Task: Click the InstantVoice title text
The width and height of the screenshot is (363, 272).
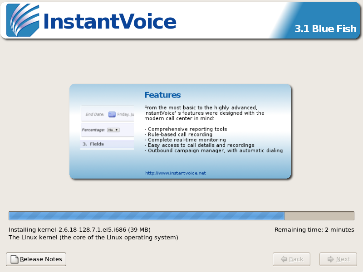Action: point(109,21)
